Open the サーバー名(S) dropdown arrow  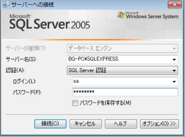click(x=174, y=60)
